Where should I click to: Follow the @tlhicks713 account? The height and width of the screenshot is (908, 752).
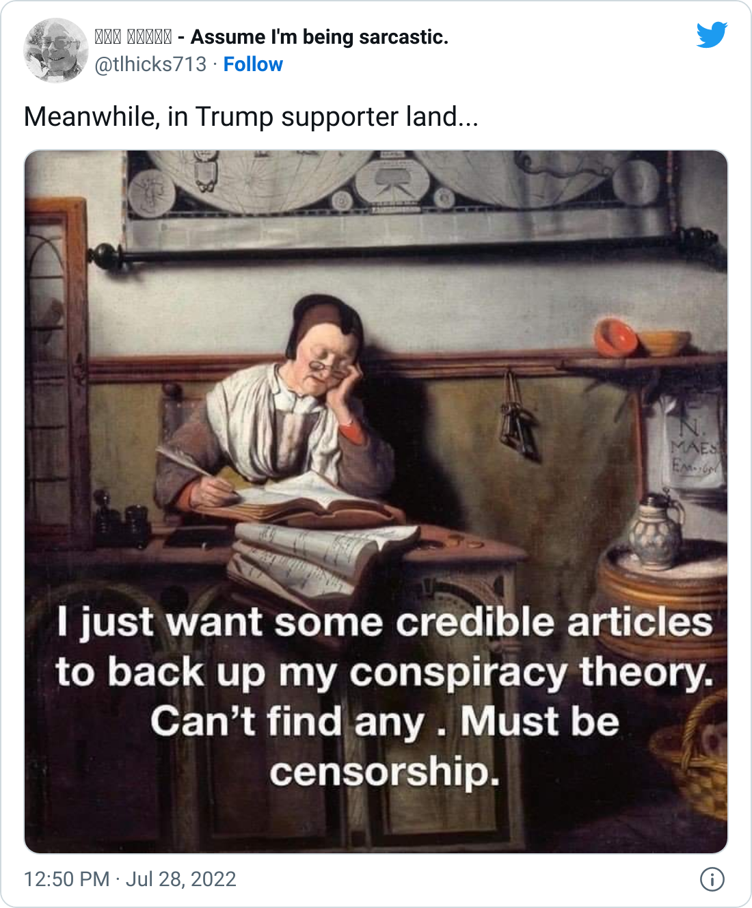(x=253, y=64)
